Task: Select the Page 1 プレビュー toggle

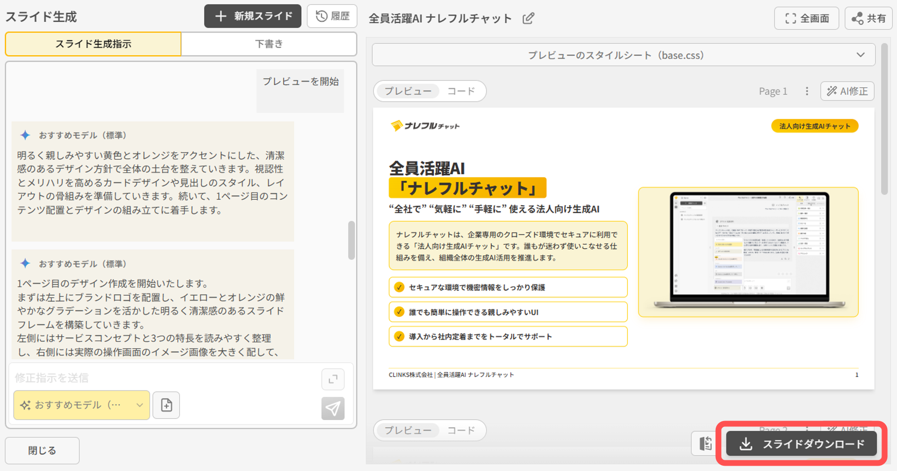Action: [x=408, y=91]
